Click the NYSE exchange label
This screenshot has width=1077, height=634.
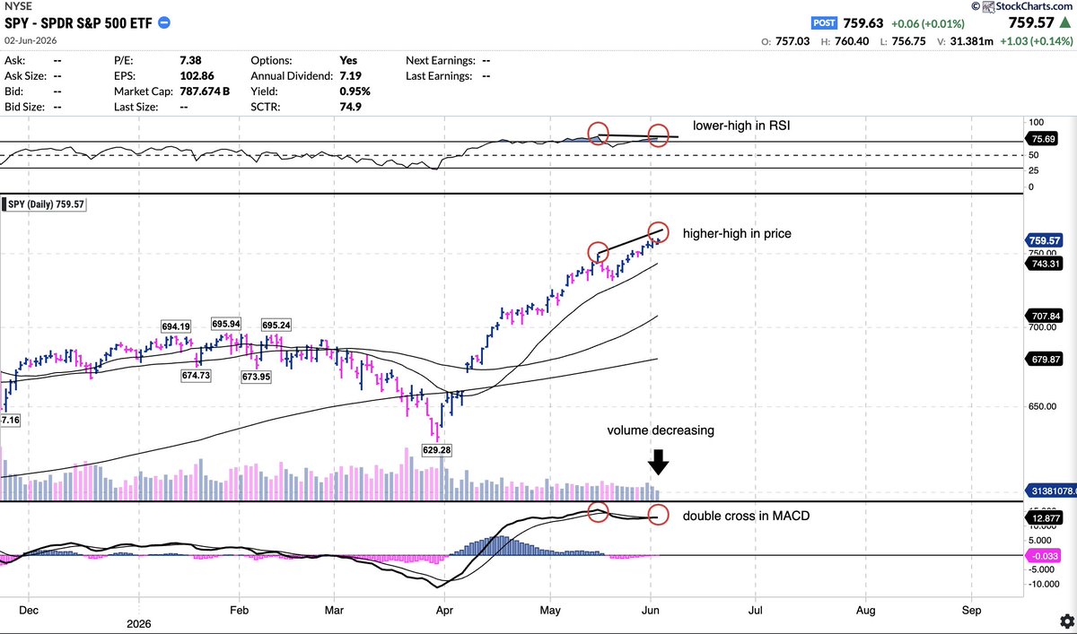[19, 6]
